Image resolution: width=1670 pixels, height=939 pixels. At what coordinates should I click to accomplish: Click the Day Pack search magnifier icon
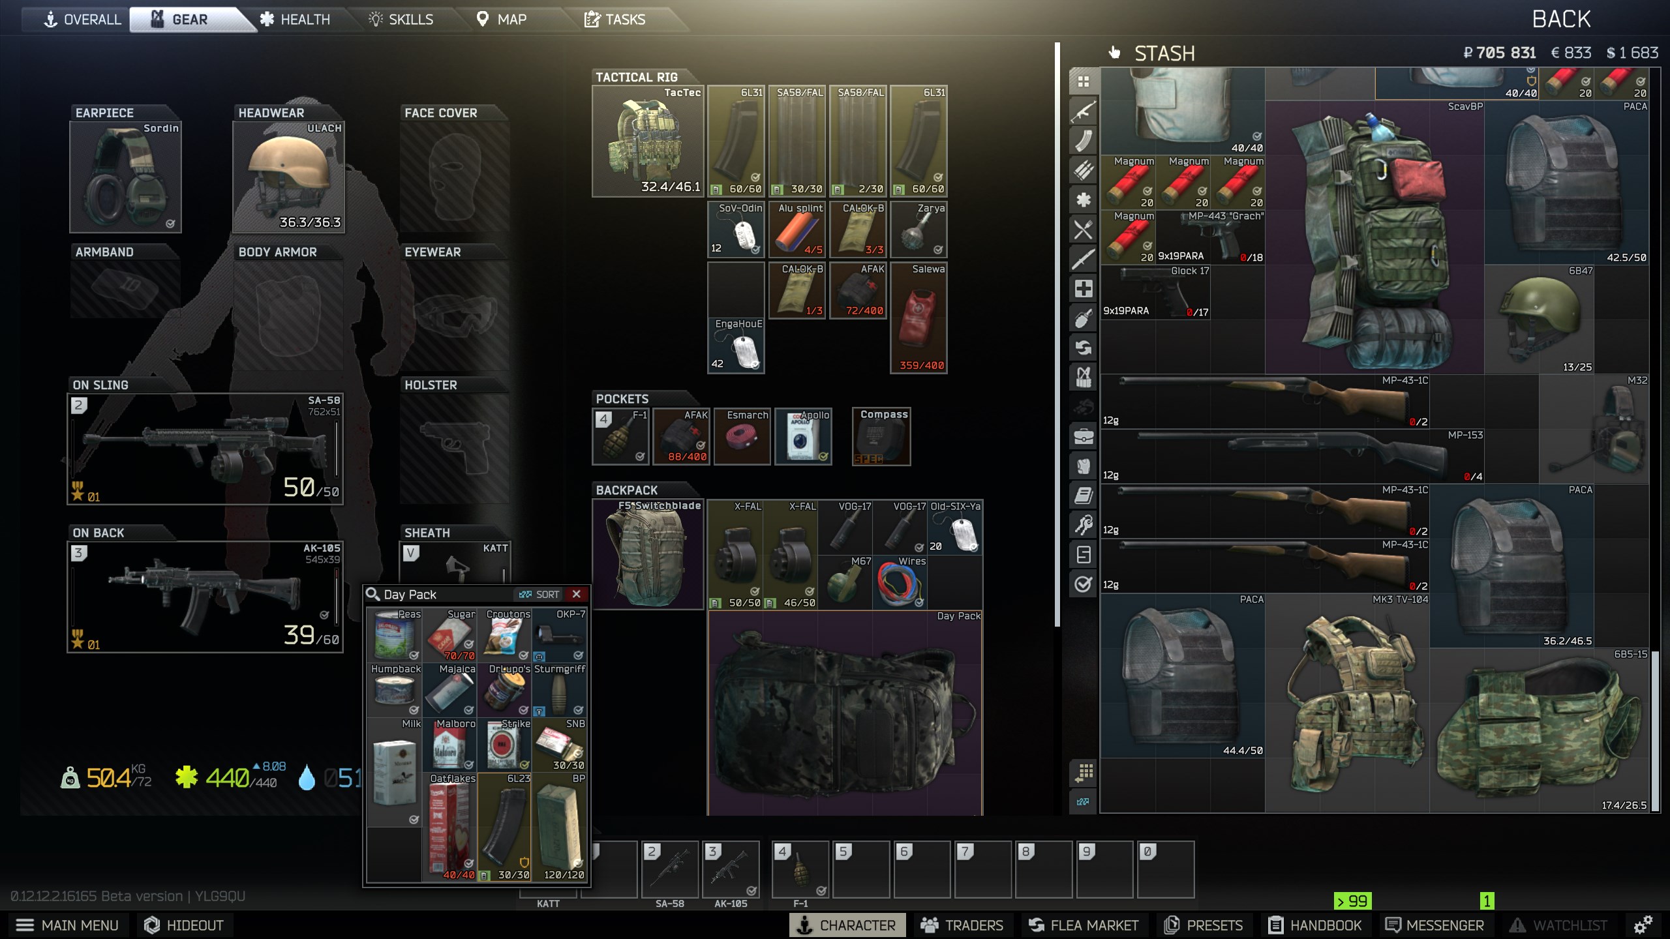(x=373, y=594)
